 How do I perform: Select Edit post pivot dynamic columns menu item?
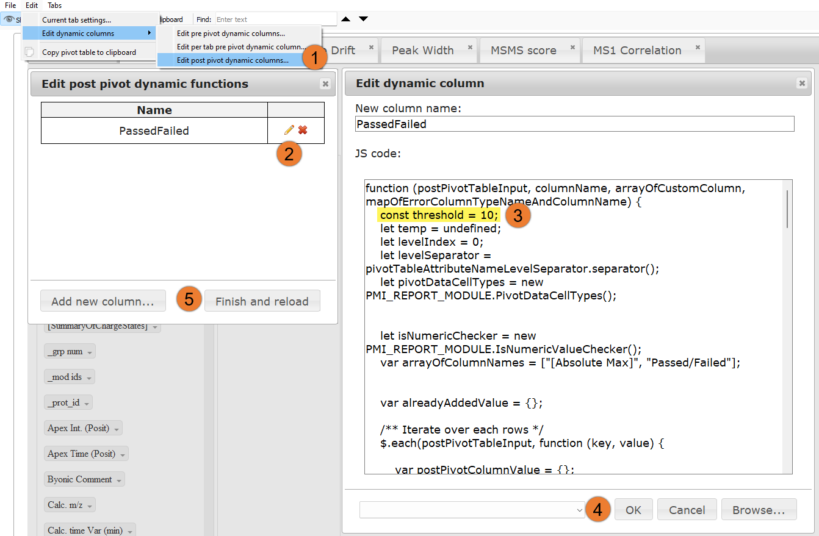[x=233, y=60]
